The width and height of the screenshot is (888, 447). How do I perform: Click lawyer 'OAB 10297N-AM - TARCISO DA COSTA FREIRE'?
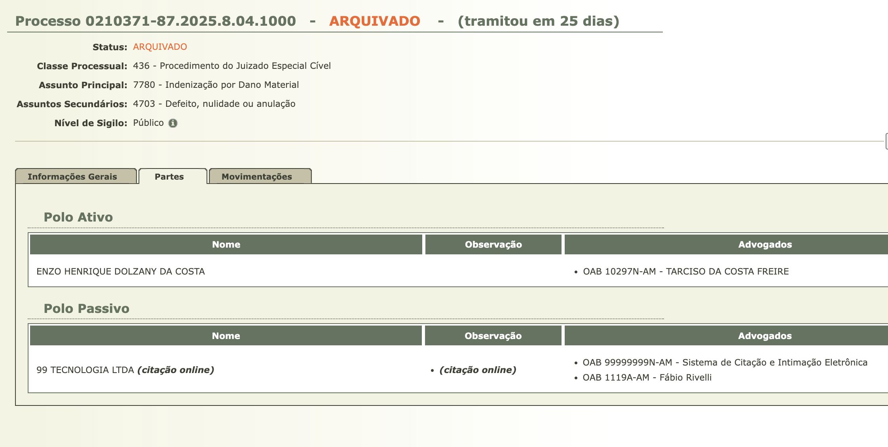[x=686, y=271]
